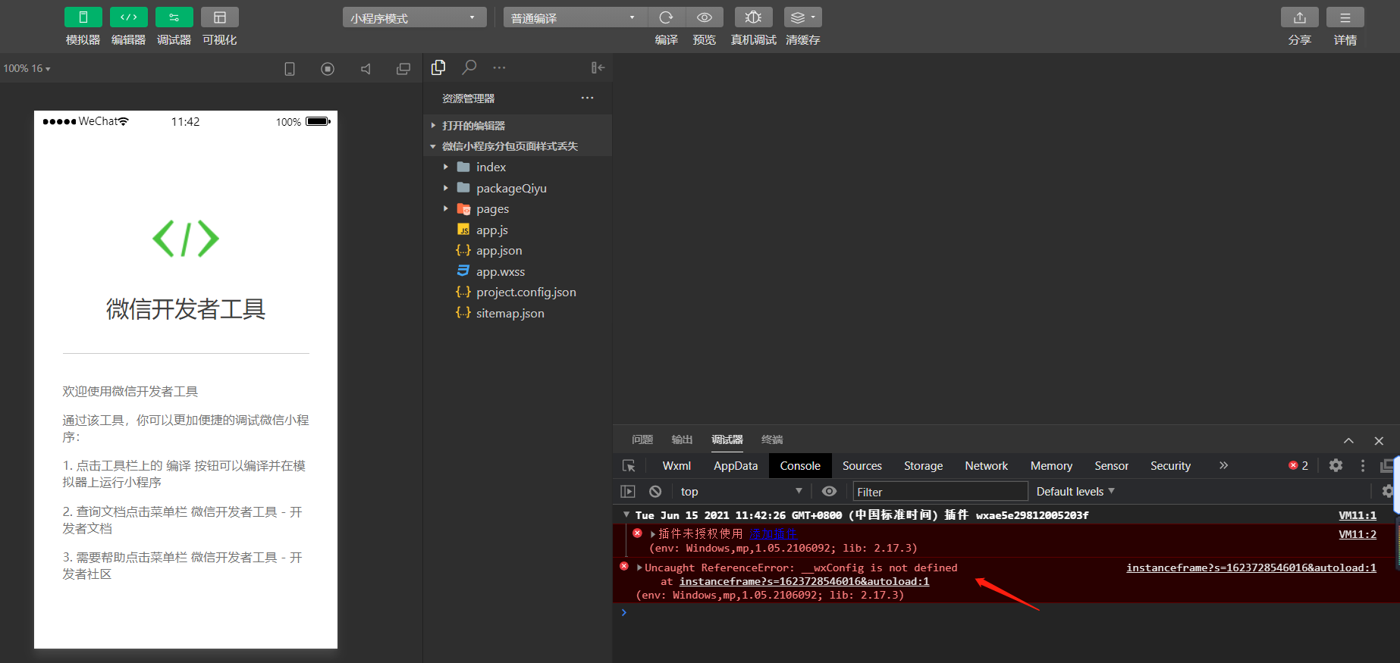1400x663 pixels.
Task: Click the simulator device phone icon
Action: pyautogui.click(x=290, y=69)
